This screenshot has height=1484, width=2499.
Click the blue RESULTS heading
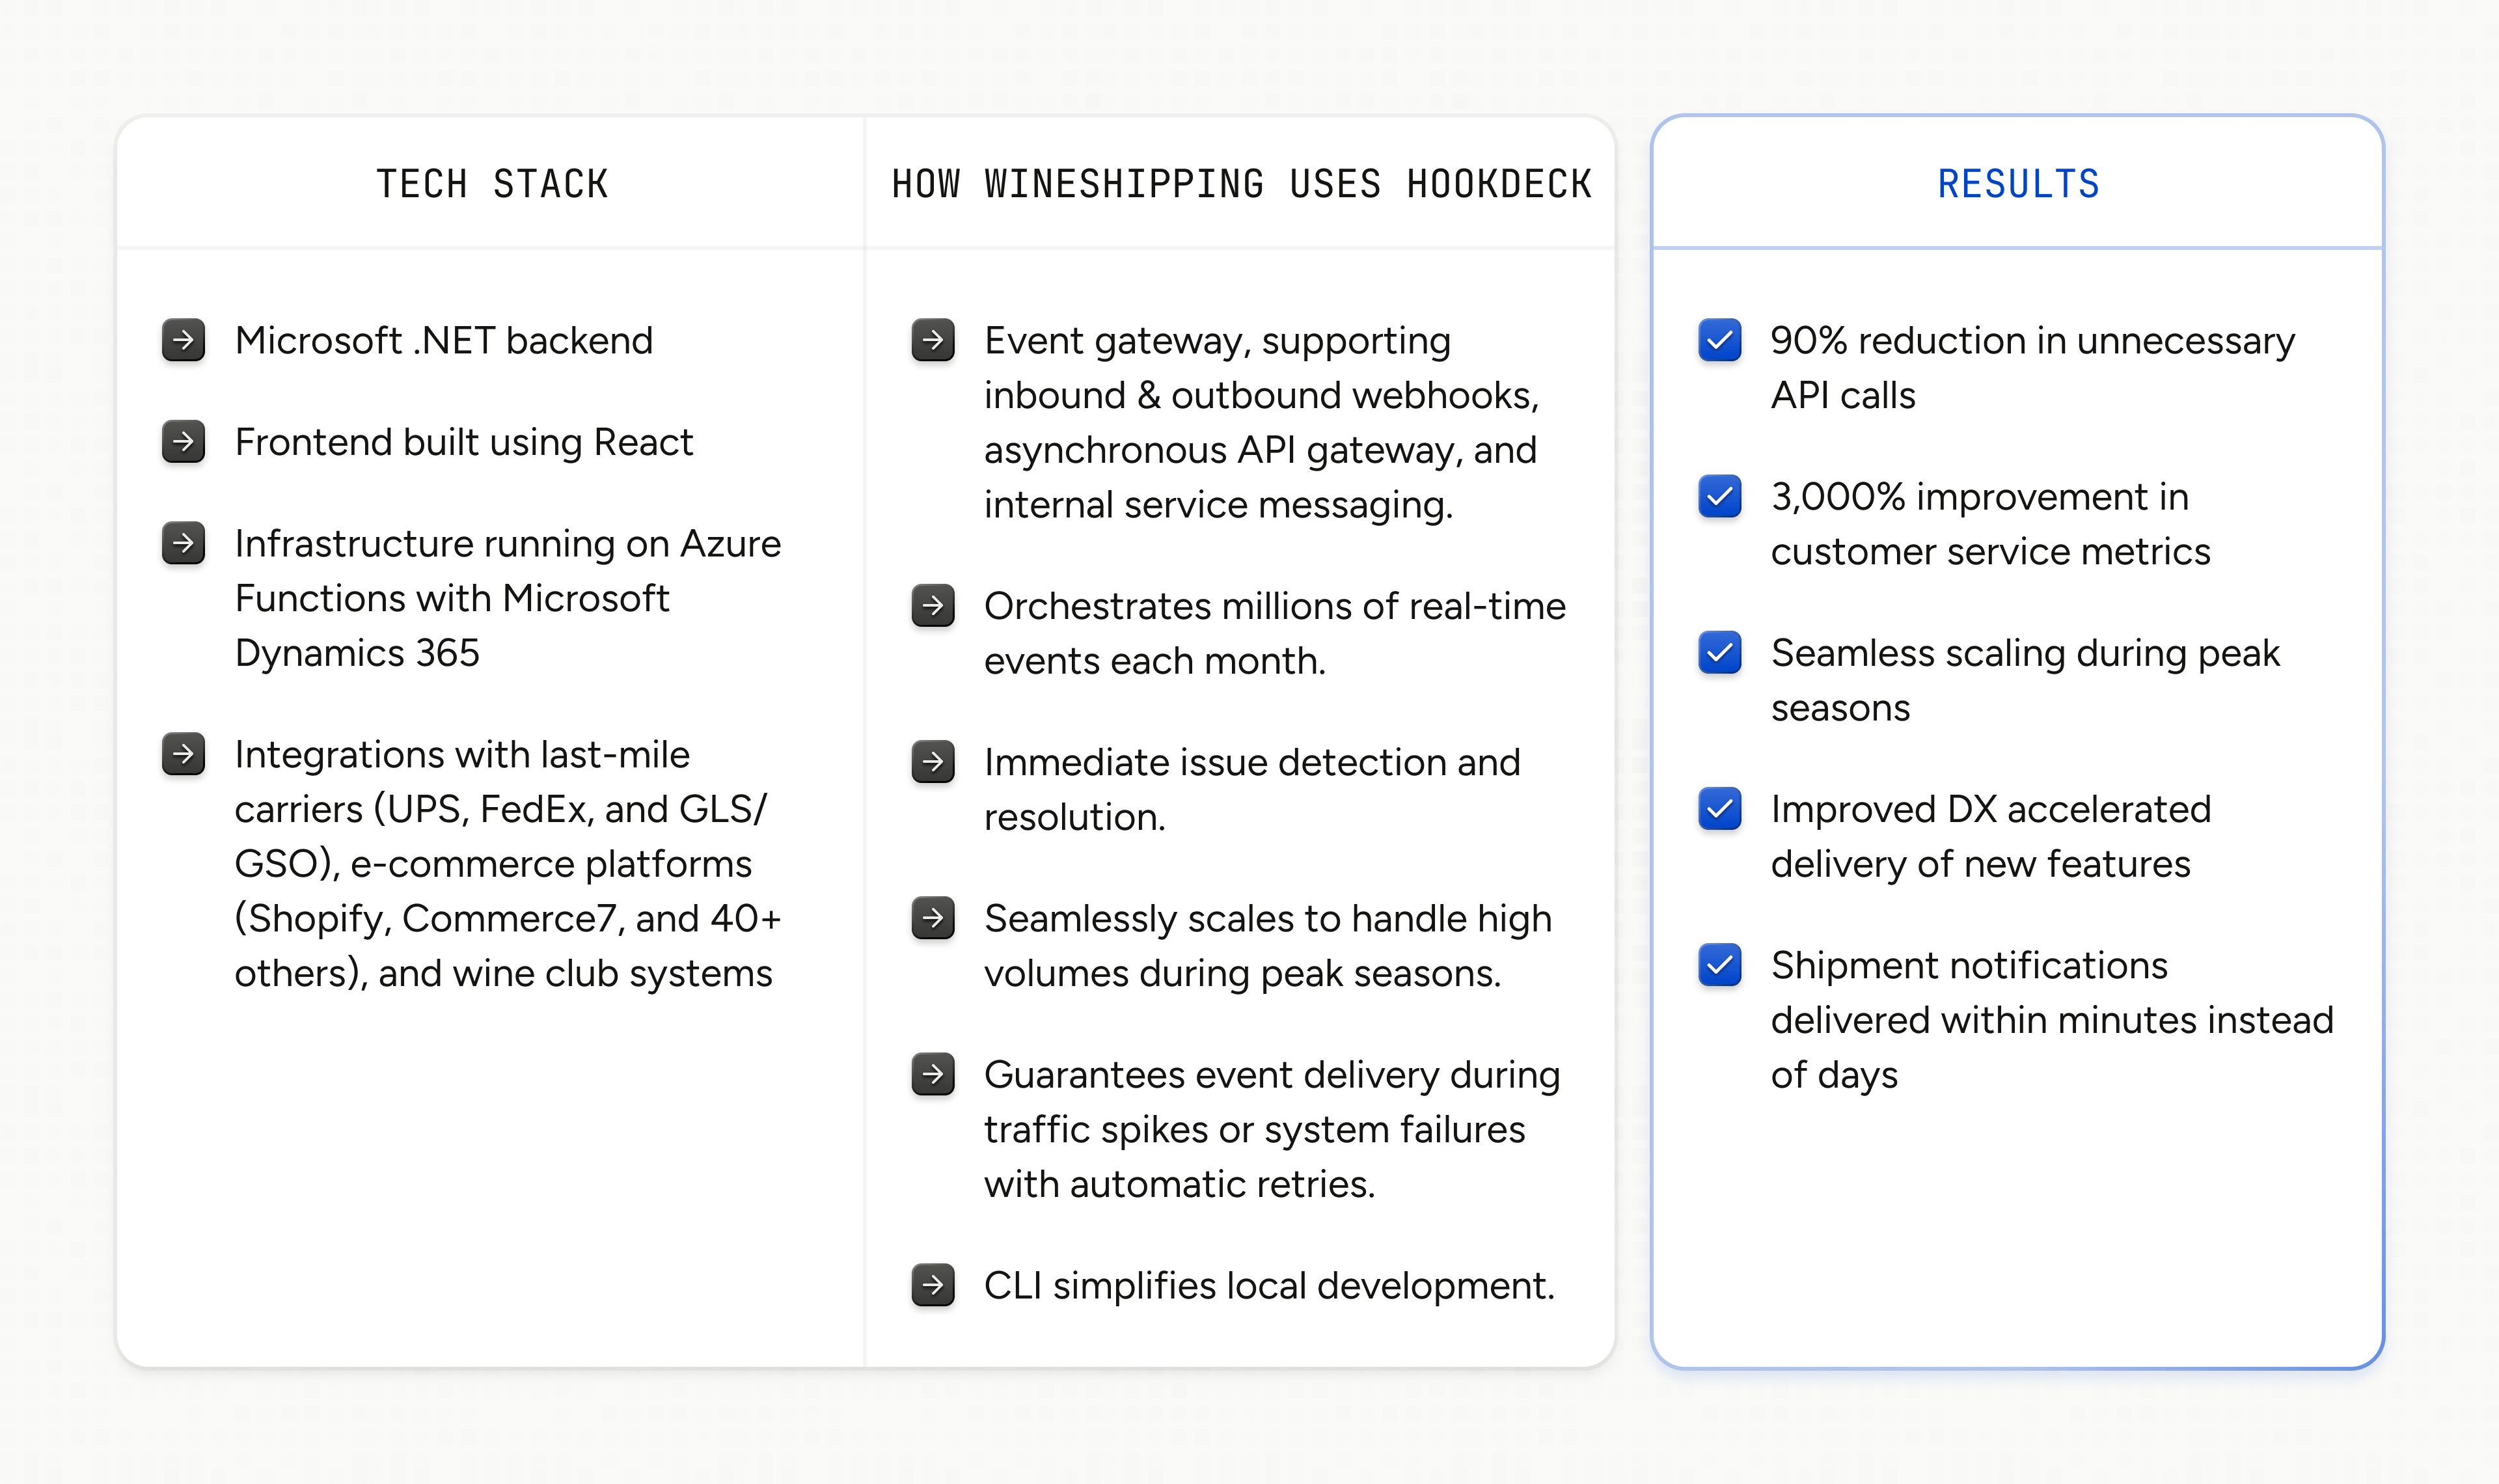(x=2018, y=184)
